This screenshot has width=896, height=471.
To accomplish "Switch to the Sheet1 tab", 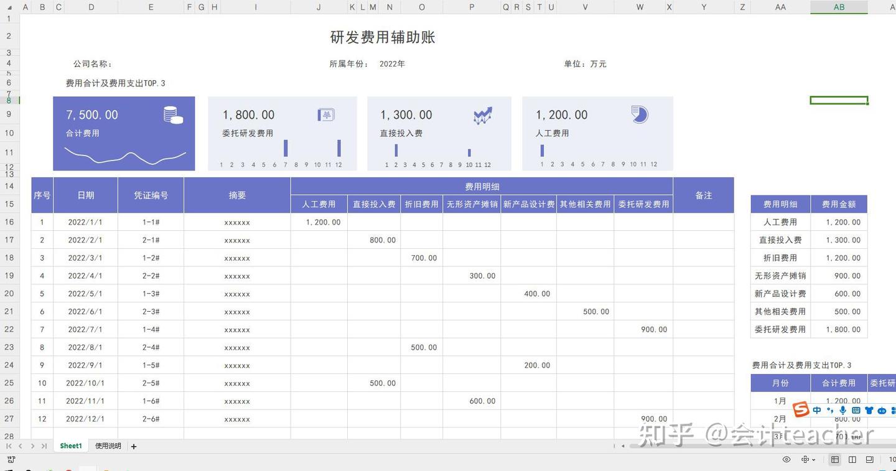I will coord(71,446).
